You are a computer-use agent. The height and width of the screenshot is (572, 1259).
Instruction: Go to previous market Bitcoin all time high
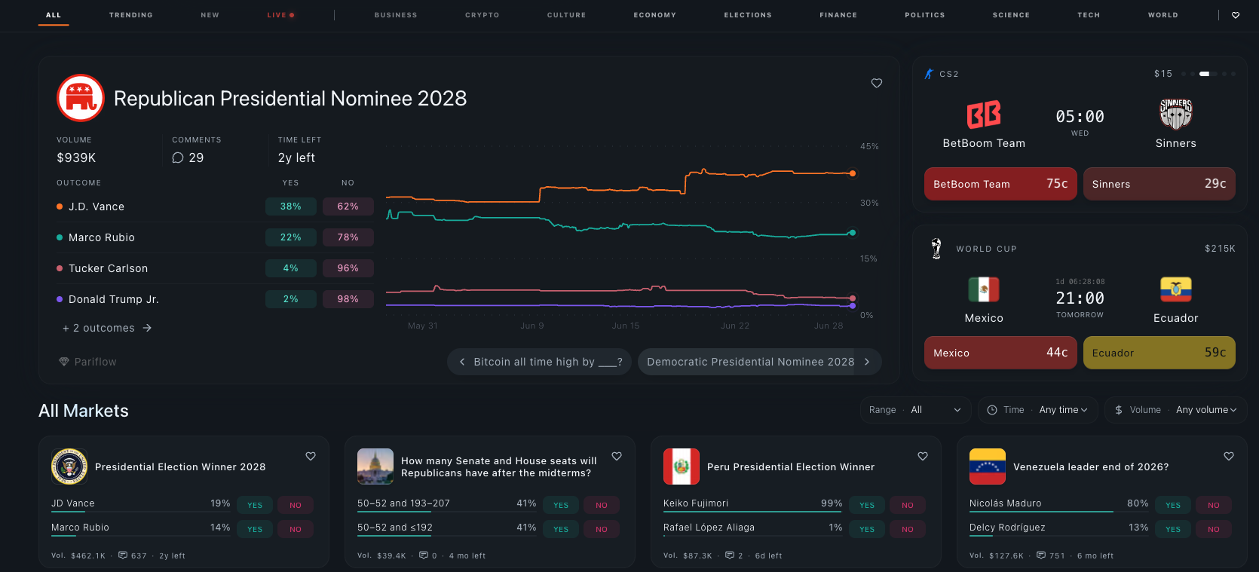click(x=539, y=362)
